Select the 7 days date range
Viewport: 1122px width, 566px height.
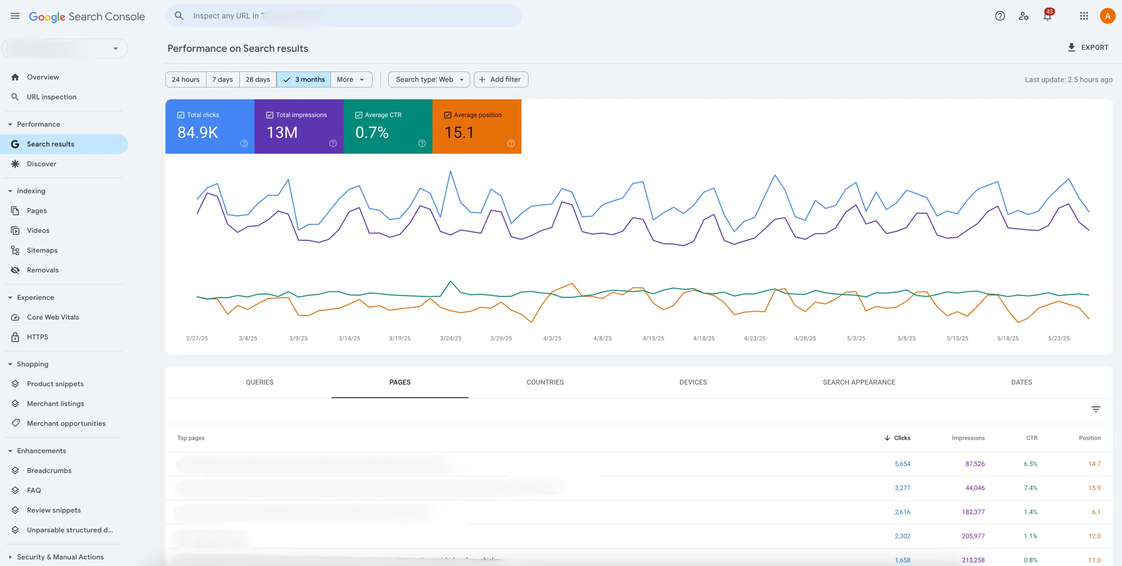click(x=223, y=79)
